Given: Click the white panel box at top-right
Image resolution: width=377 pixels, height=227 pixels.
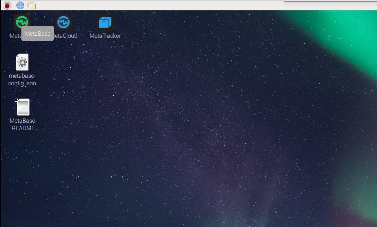Looking at the screenshot, I should pos(330,1).
